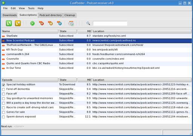
Task: Sort episodes by Location column header
Action: tap(142, 80)
